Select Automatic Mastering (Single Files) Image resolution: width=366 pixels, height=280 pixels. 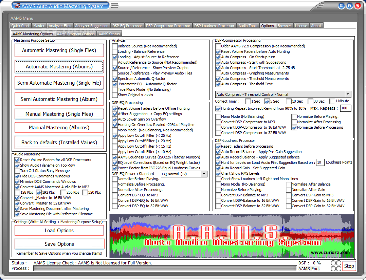click(x=59, y=50)
